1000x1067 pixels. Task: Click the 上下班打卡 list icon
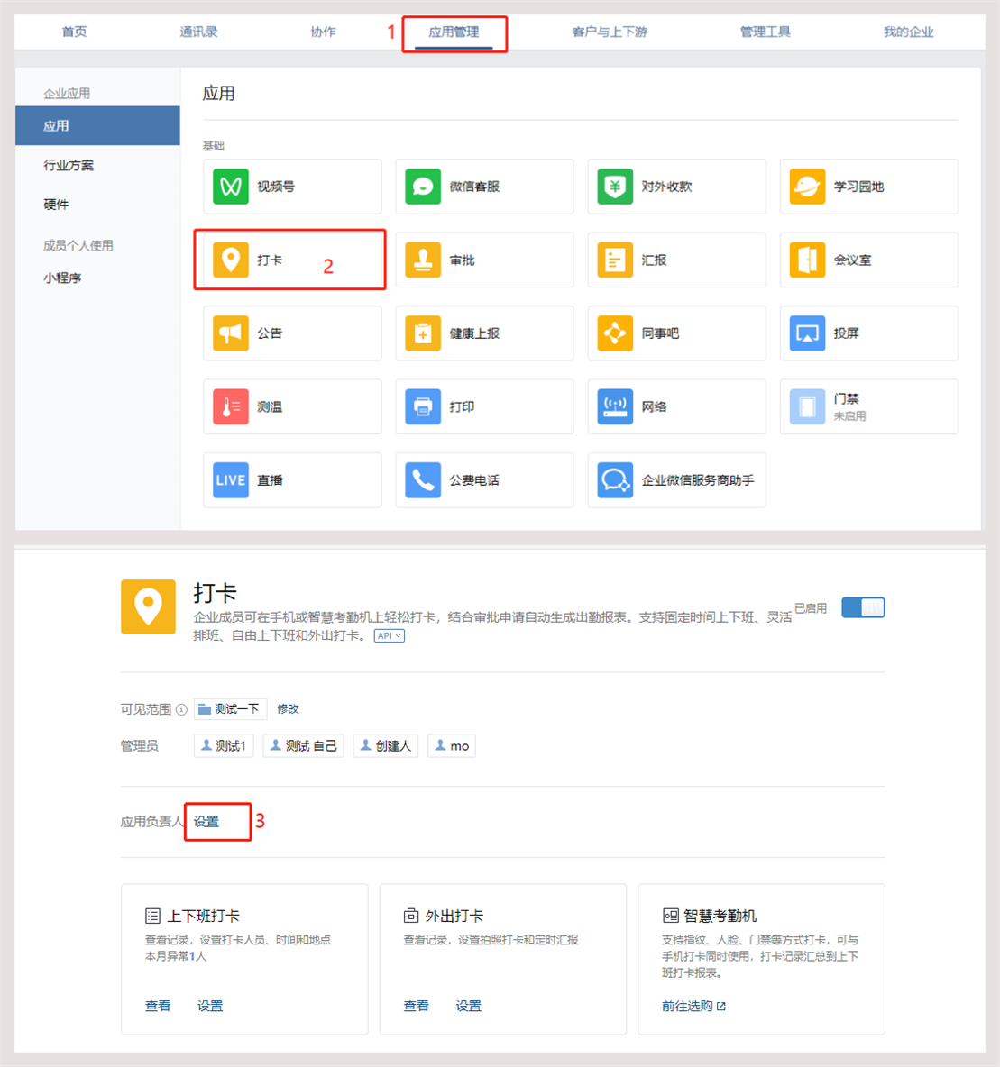point(152,916)
